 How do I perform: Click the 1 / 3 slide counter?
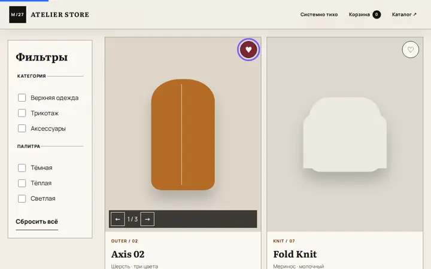click(x=132, y=219)
